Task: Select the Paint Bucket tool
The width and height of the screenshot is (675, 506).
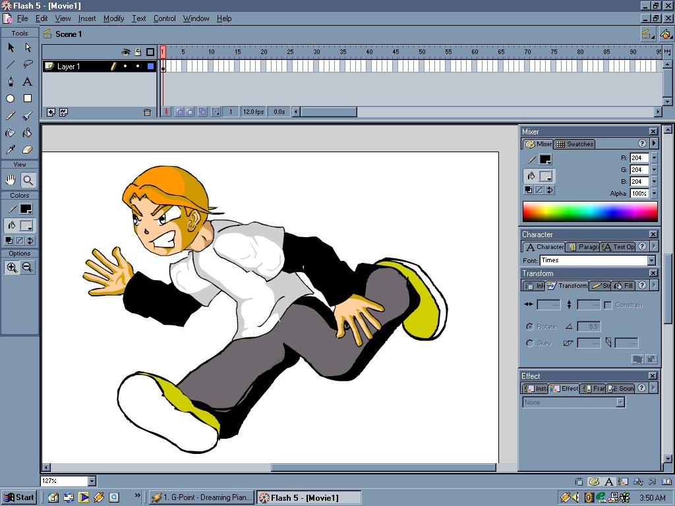Action: pyautogui.click(x=28, y=133)
